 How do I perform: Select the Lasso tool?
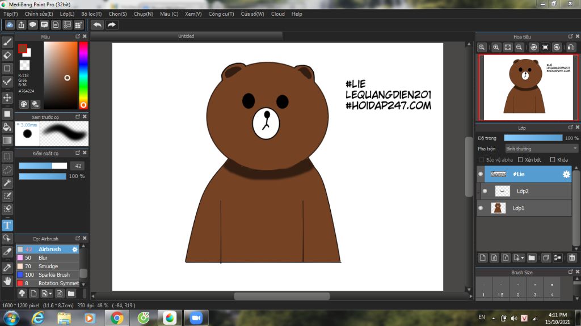pyautogui.click(x=7, y=170)
